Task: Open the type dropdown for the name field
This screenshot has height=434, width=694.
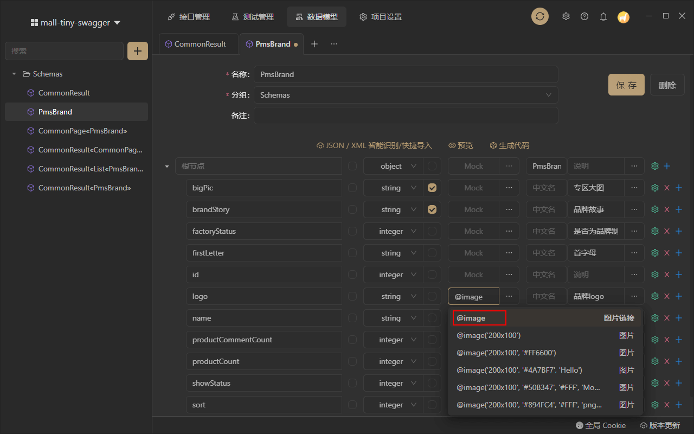Action: [393, 317]
